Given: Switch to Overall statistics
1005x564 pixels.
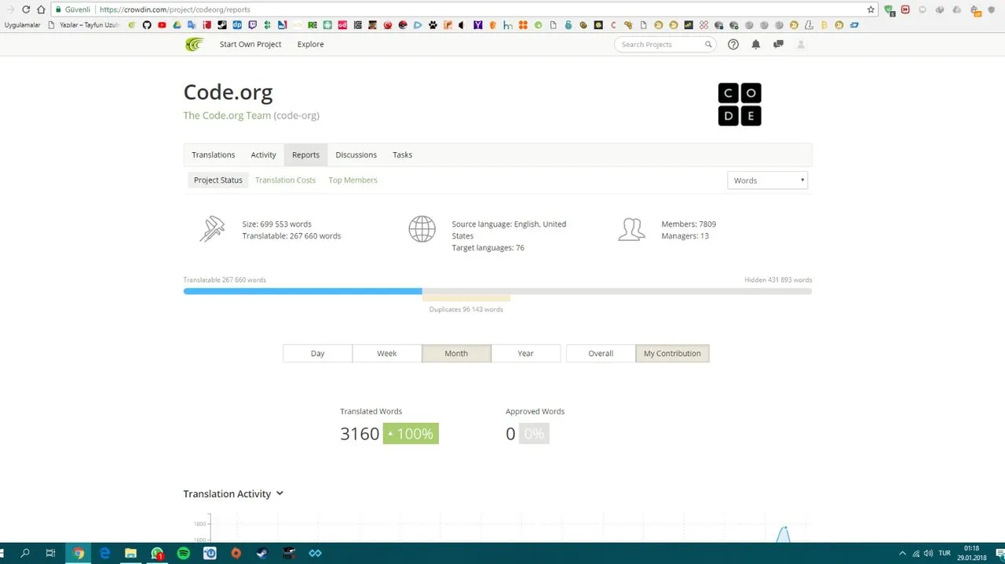Looking at the screenshot, I should [601, 354].
